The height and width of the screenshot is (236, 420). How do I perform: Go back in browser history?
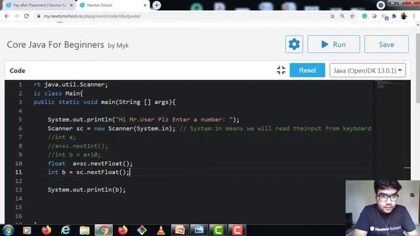pyautogui.click(x=7, y=16)
